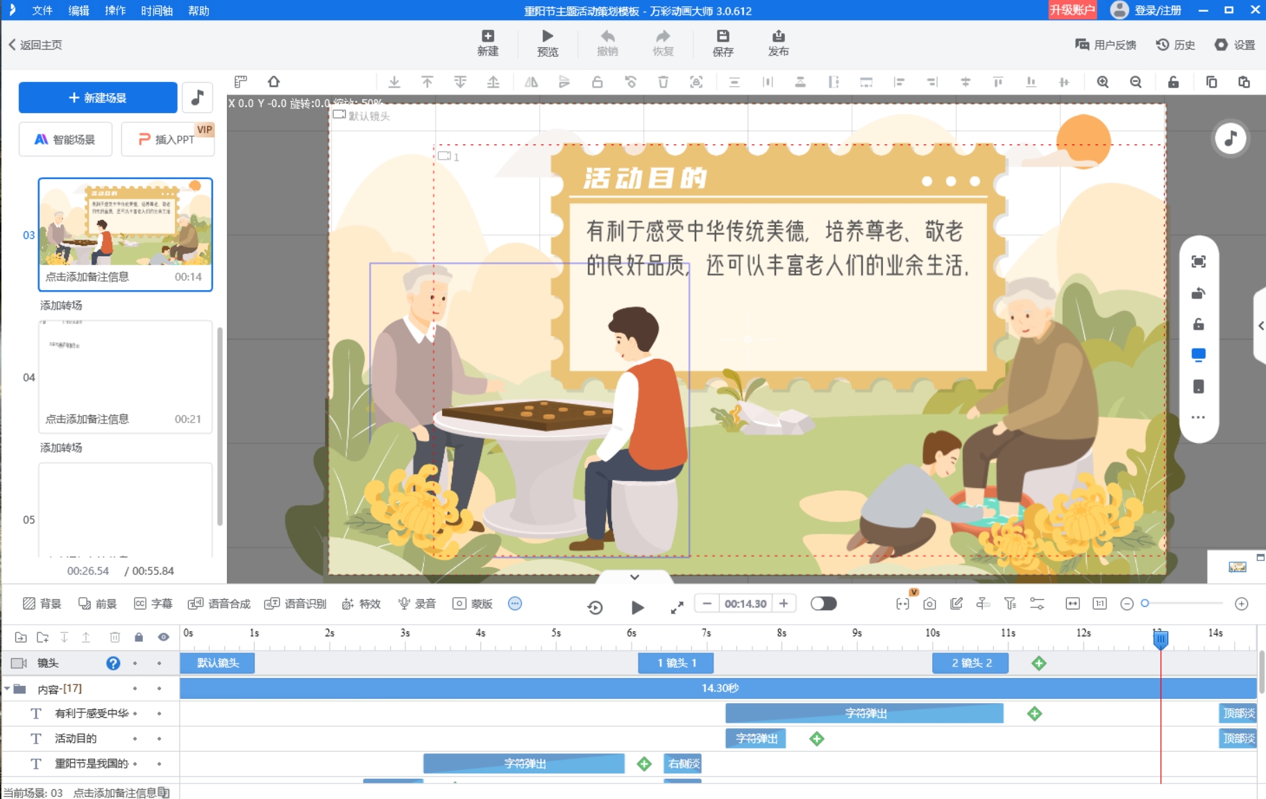Click the home reset-view icon above canvas

click(274, 82)
